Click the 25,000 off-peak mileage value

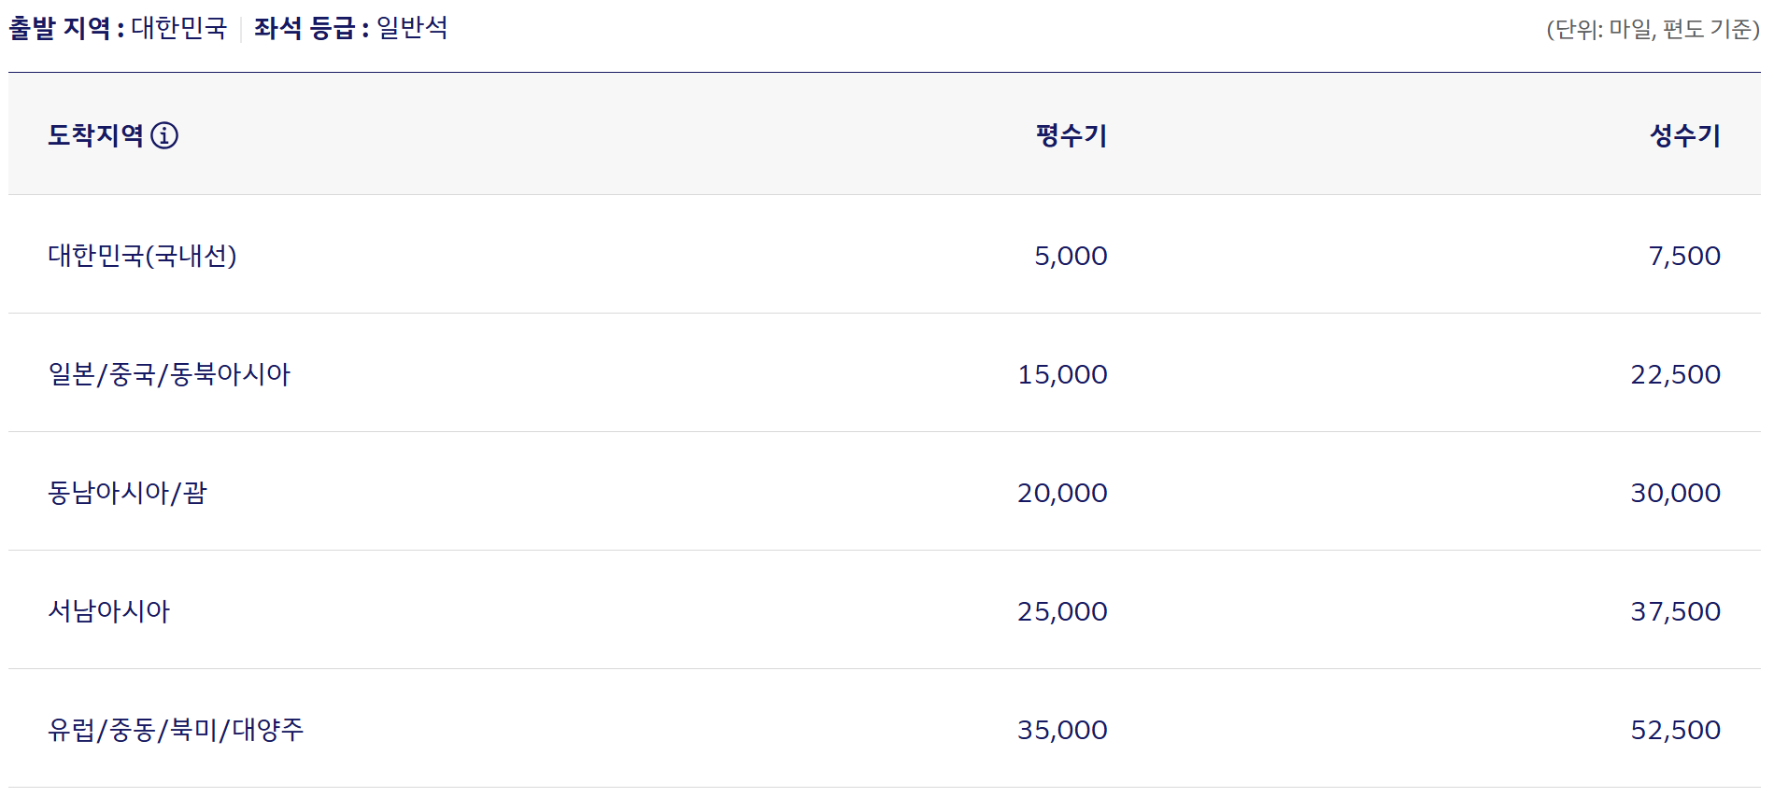(1062, 611)
